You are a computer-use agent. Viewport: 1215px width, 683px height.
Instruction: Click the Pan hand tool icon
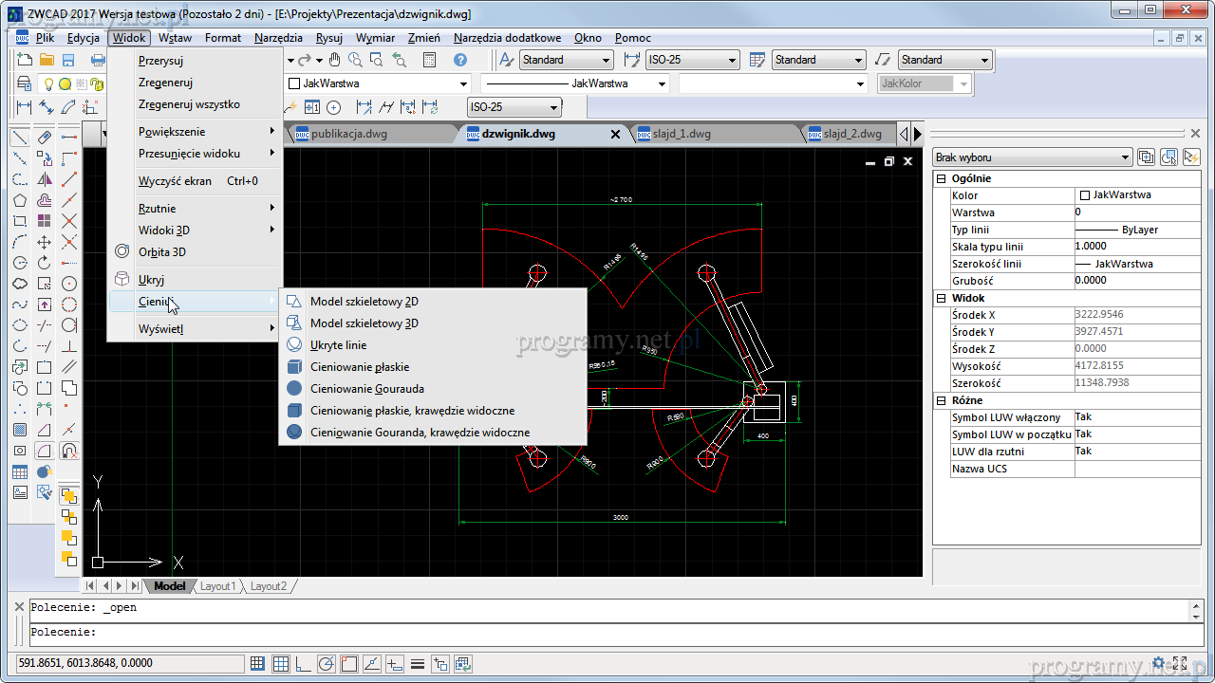(334, 60)
